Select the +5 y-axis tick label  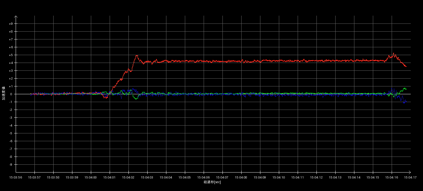click(x=11, y=55)
